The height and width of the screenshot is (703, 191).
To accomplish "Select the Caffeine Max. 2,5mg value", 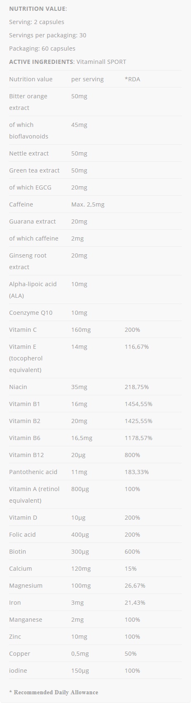I will tap(88, 204).
